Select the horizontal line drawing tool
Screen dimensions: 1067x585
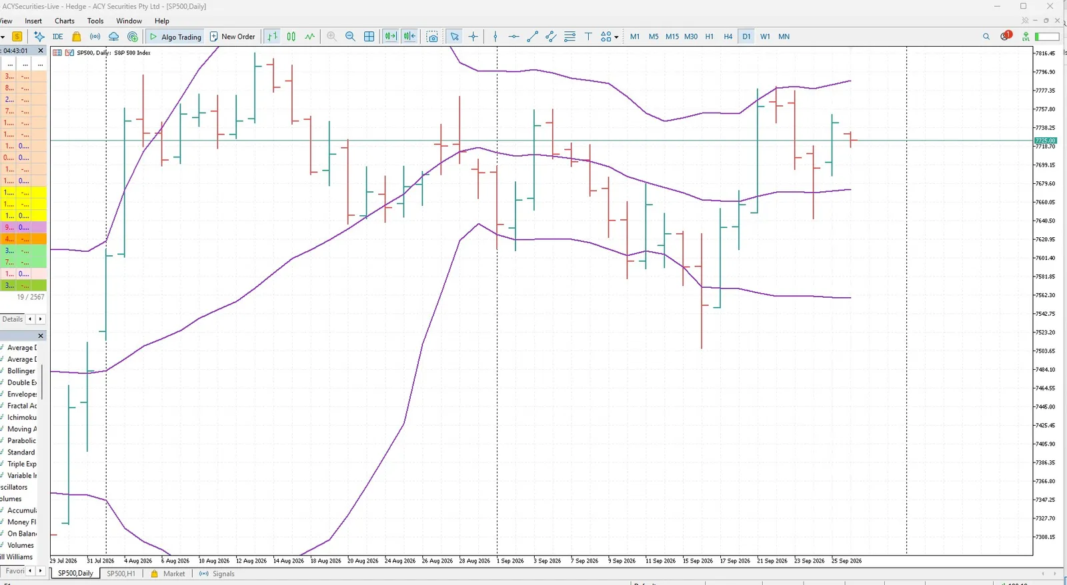click(513, 37)
